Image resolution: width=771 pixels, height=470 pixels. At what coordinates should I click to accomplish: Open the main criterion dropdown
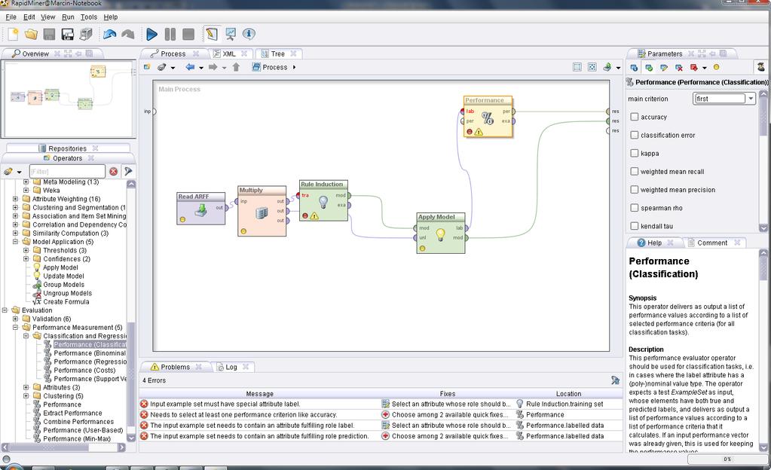[x=751, y=99]
